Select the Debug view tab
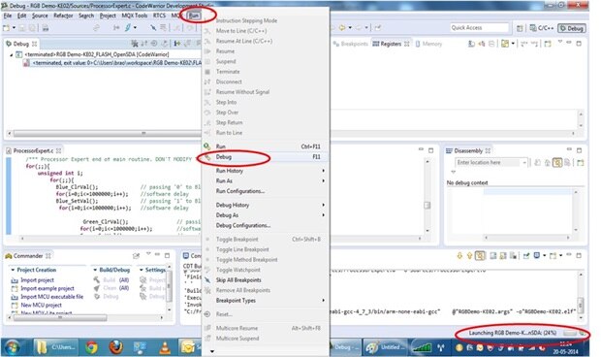Image resolution: width=601 pixels, height=357 pixels. pos(21,44)
